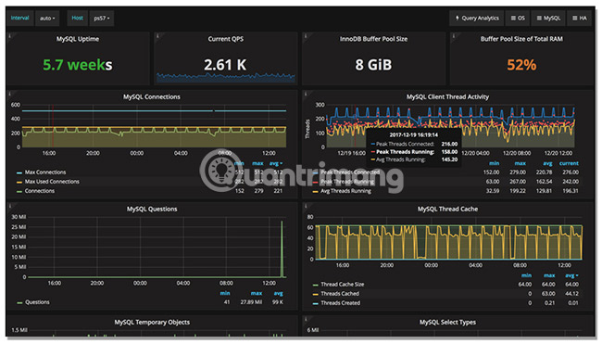Click info icon on MySQL Client Thread Activity panel
This screenshot has width=602, height=344.
pos(306,94)
